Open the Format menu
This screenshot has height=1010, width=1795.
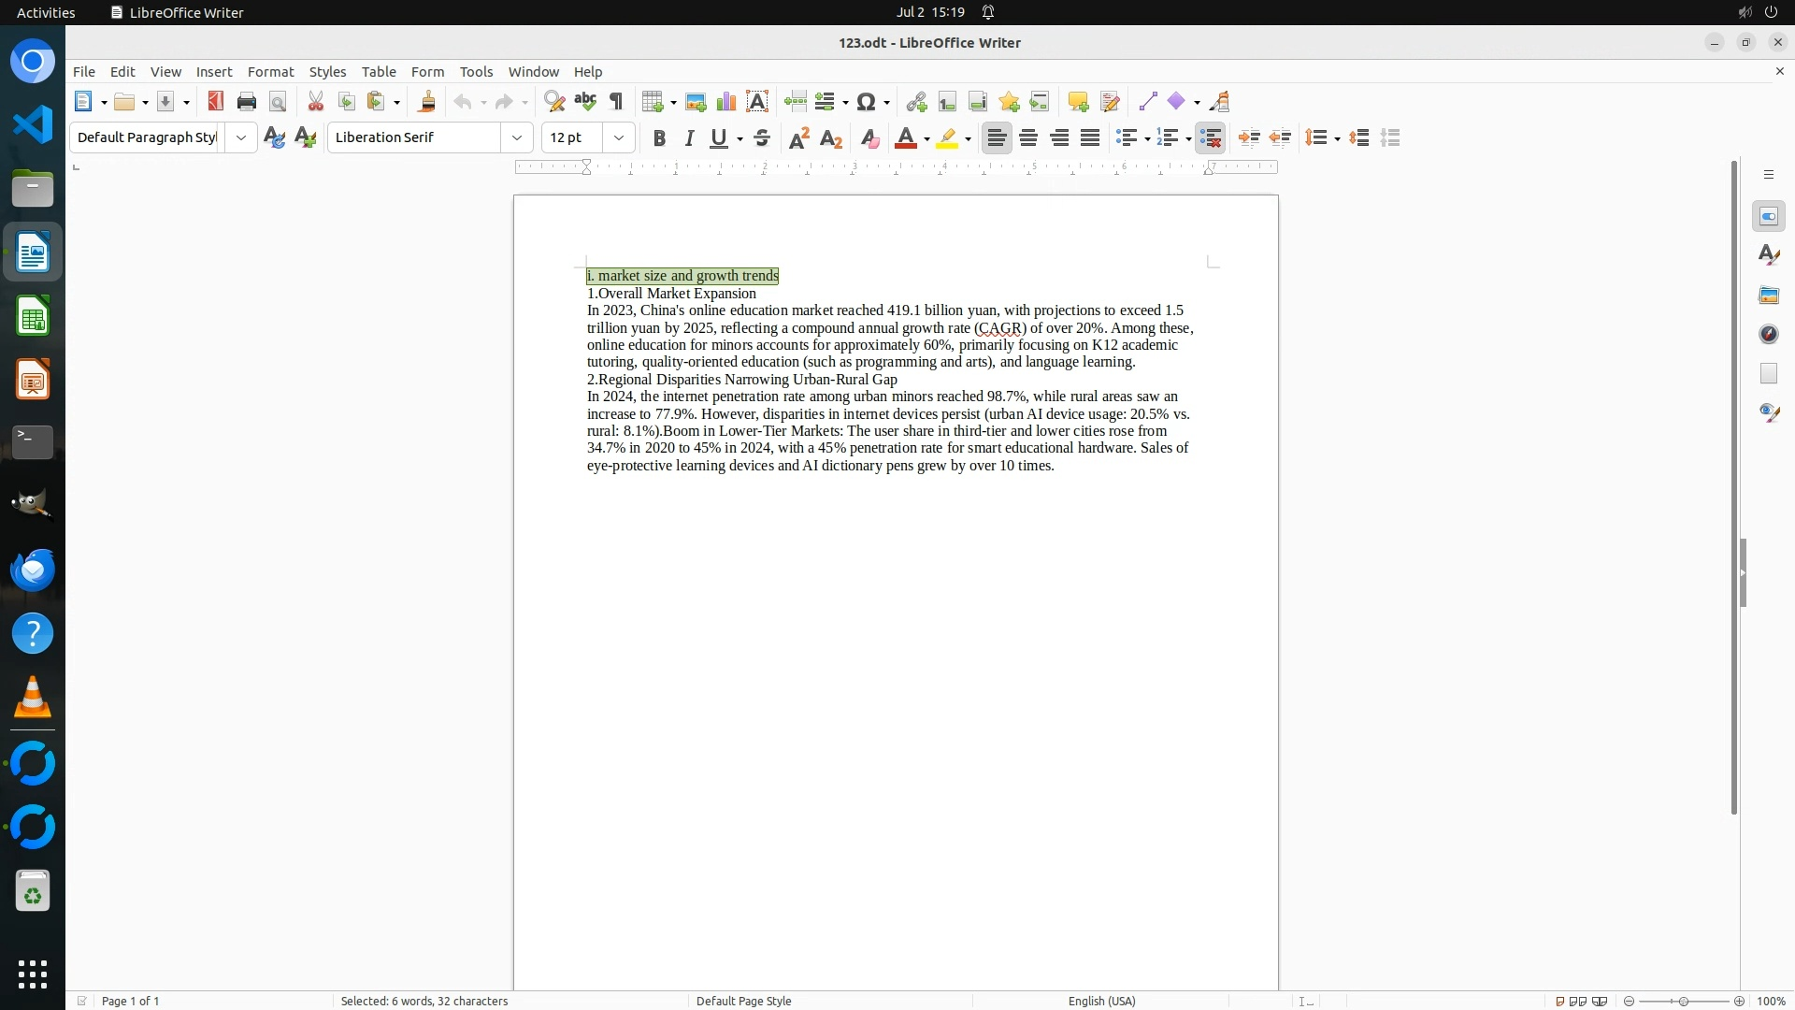(270, 72)
